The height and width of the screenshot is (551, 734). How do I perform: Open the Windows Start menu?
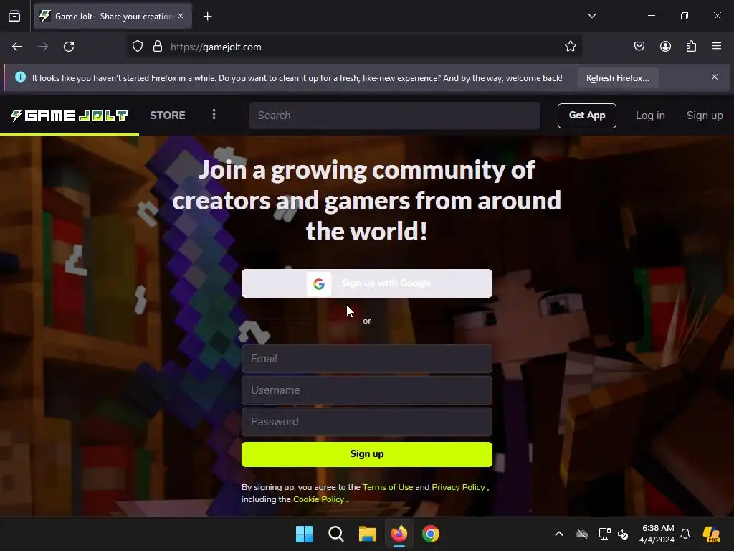click(304, 534)
